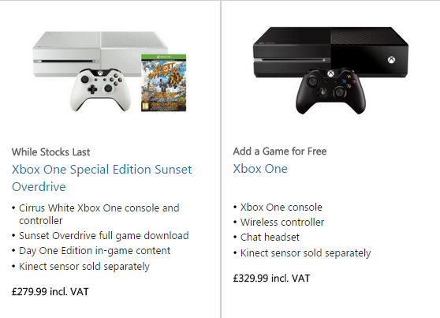Viewport: 440px width, 318px height.
Task: Click the Xbox button on black controller
Action: pyautogui.click(x=331, y=73)
